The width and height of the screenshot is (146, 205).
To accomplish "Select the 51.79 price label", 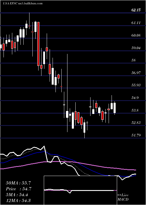I will [x=136, y=135].
